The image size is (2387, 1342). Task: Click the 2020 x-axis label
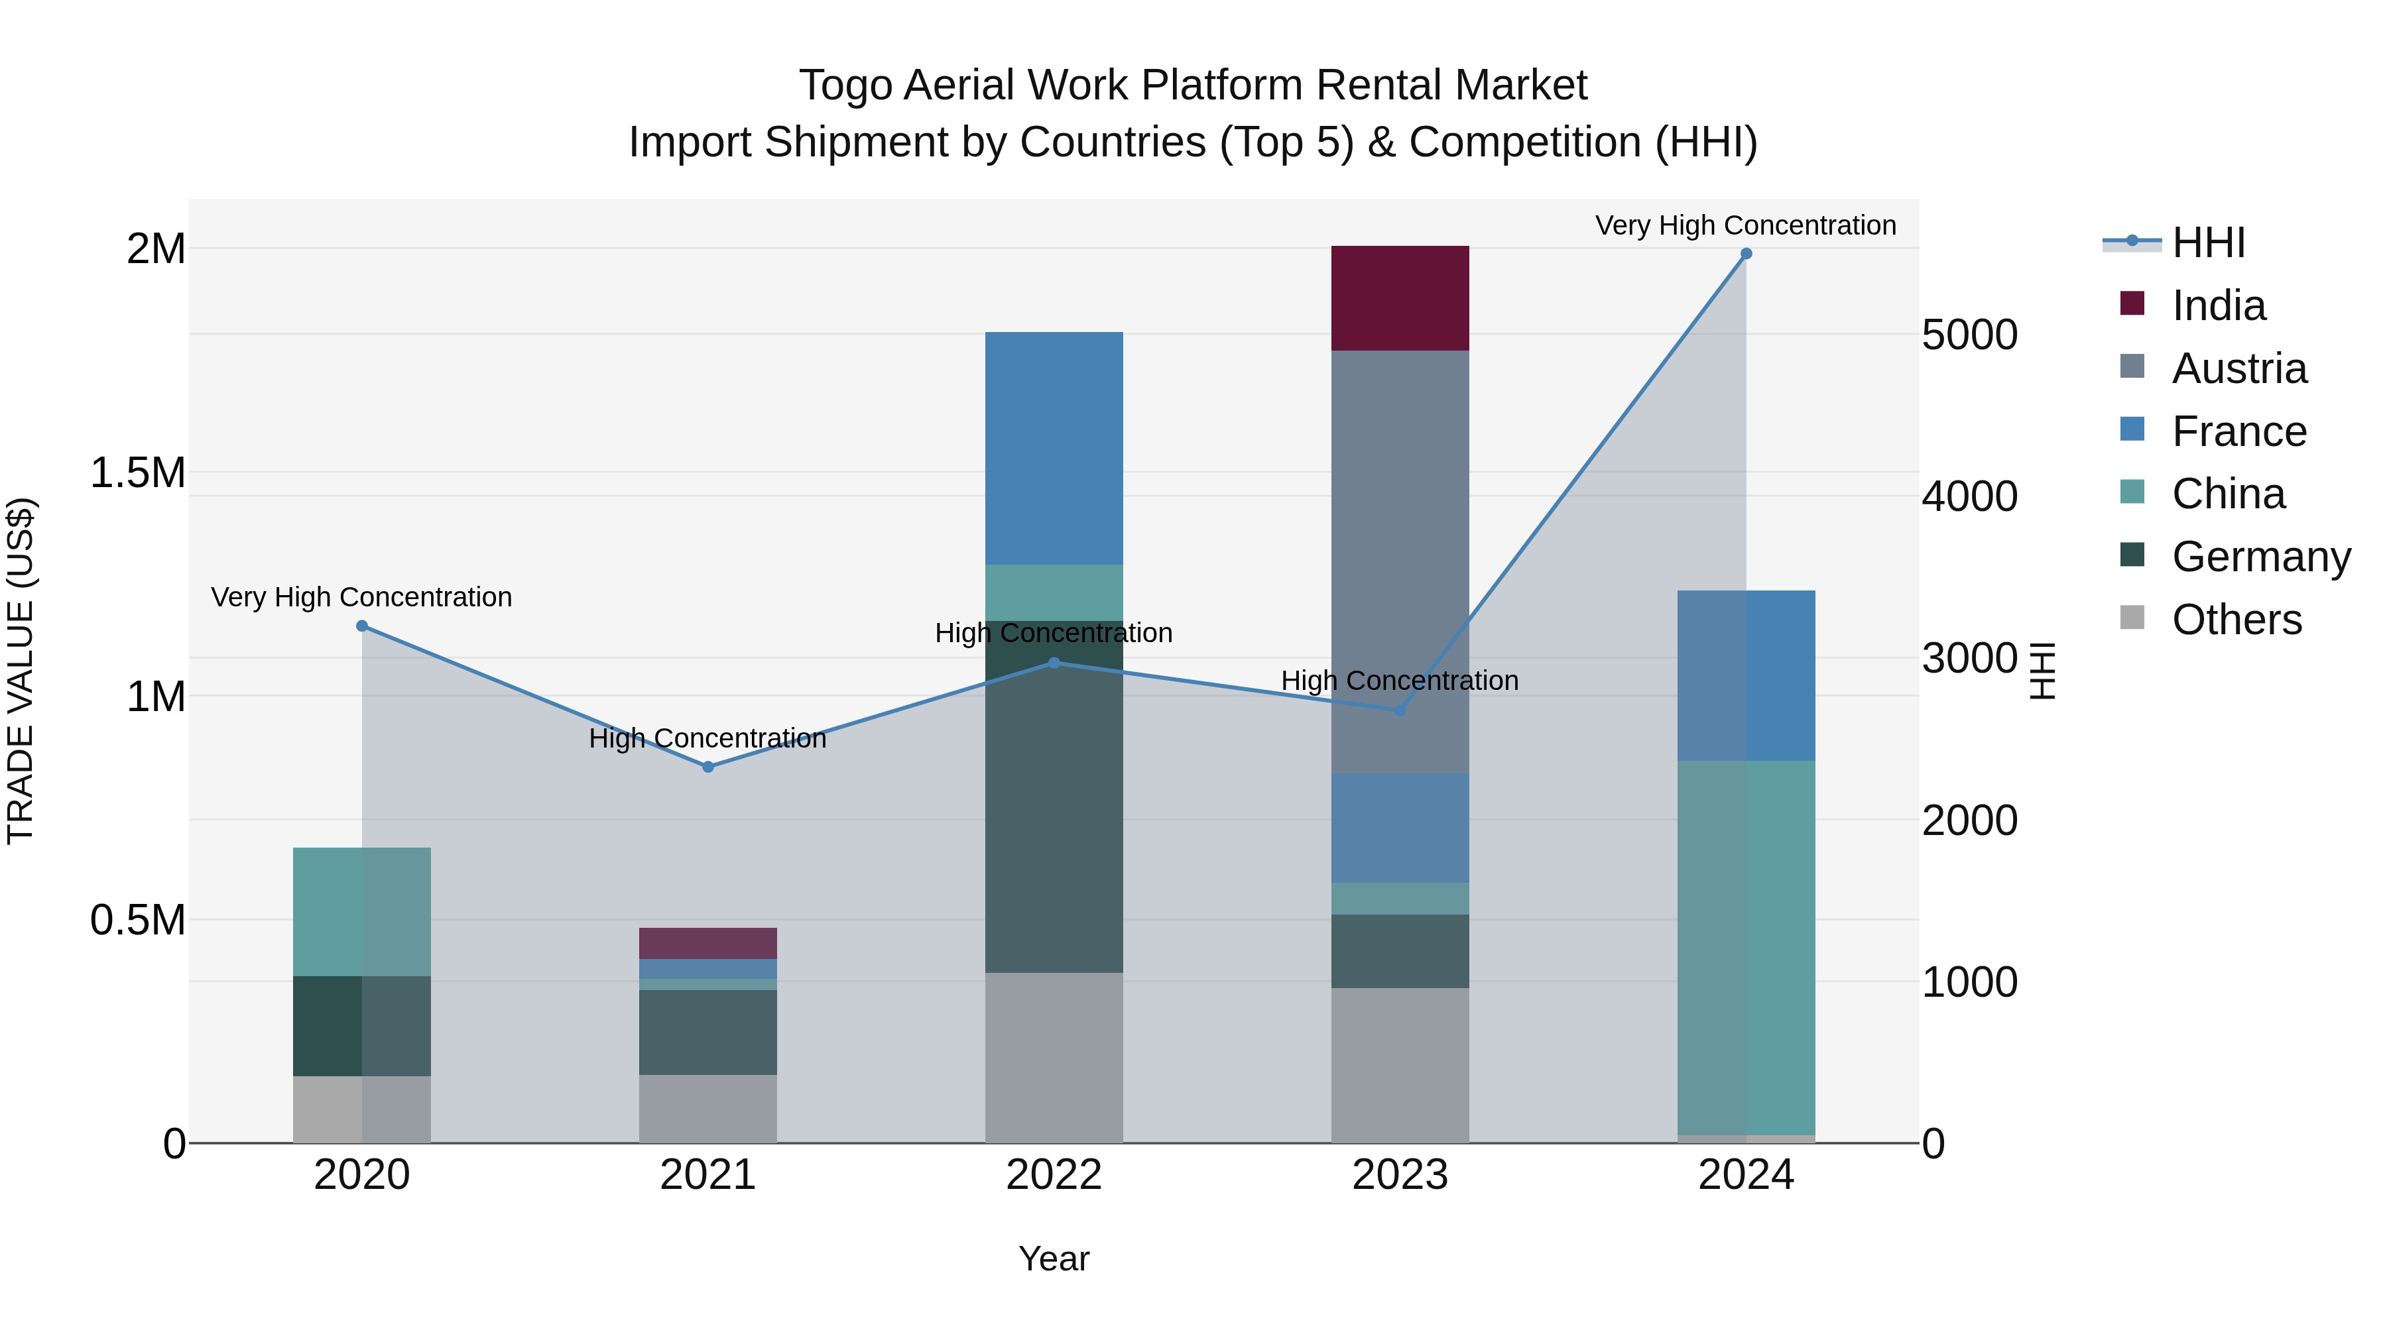click(362, 1175)
